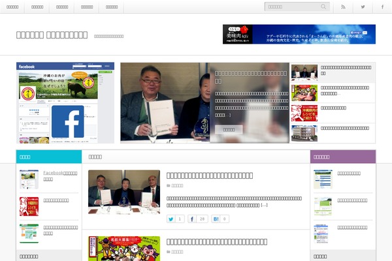The image size is (392, 261).
Task: Click the site title text in header
Action: point(52,35)
